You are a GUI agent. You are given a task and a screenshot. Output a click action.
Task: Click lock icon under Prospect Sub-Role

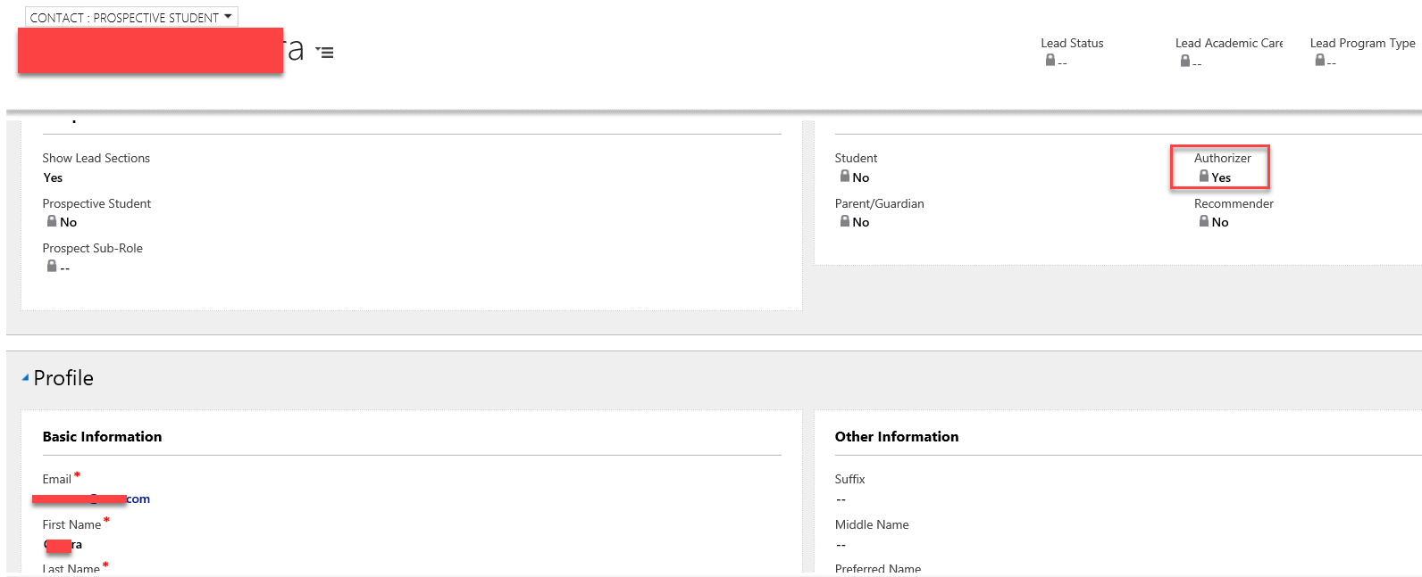[52, 267]
